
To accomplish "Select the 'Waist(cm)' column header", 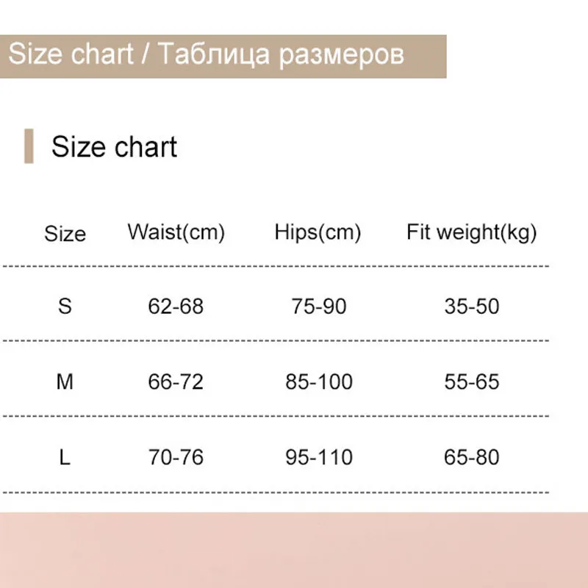I will coord(176,232).
